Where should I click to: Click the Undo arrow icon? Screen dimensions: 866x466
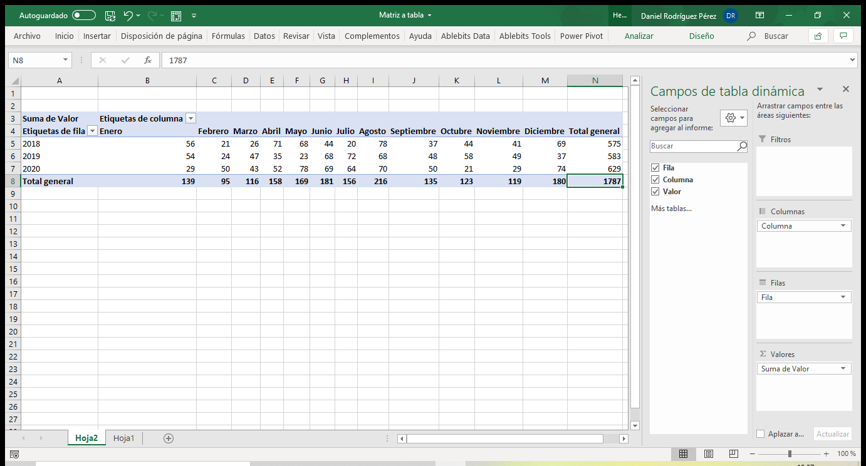[128, 16]
